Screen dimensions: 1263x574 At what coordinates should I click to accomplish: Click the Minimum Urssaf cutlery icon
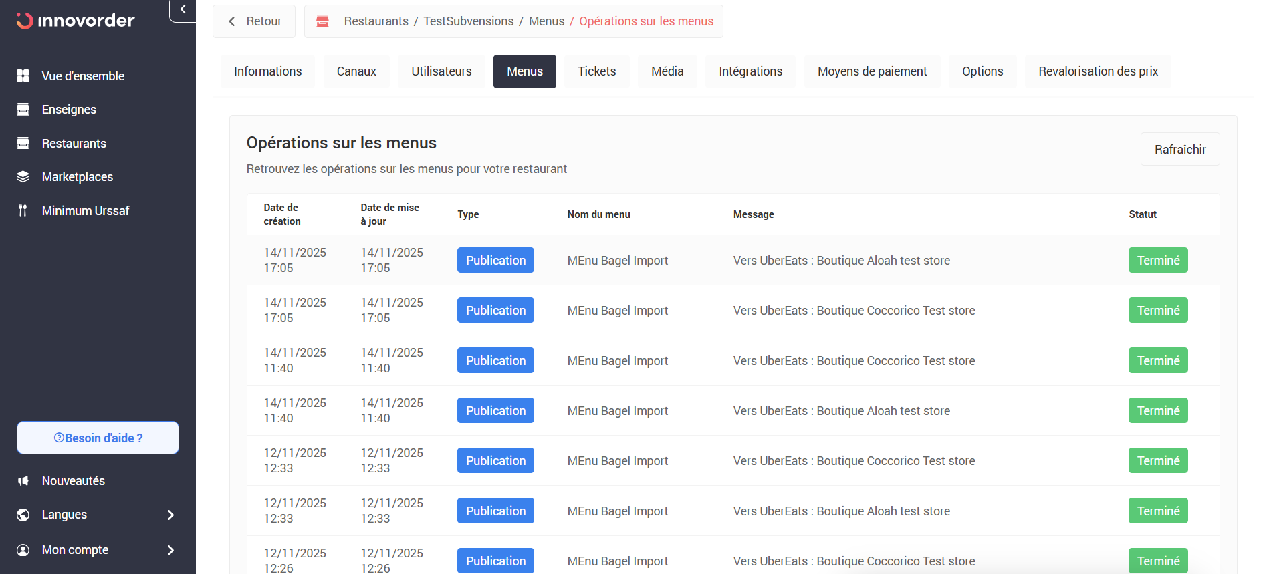pyautogui.click(x=23, y=211)
